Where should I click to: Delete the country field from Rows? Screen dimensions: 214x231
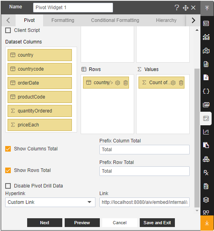(126, 83)
